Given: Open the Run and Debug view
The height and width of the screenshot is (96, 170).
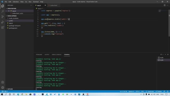Looking at the screenshot, I should pos(3,22).
